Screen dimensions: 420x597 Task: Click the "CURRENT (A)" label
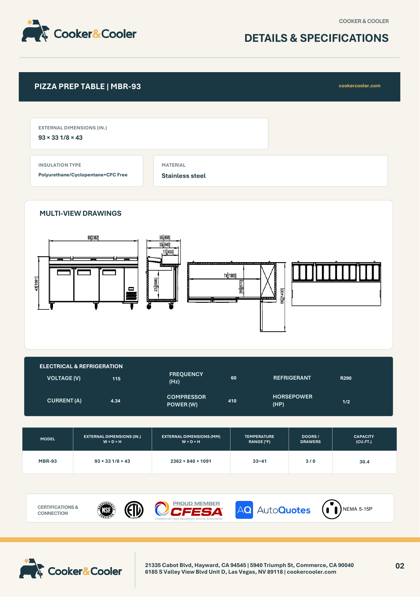click(x=64, y=401)
